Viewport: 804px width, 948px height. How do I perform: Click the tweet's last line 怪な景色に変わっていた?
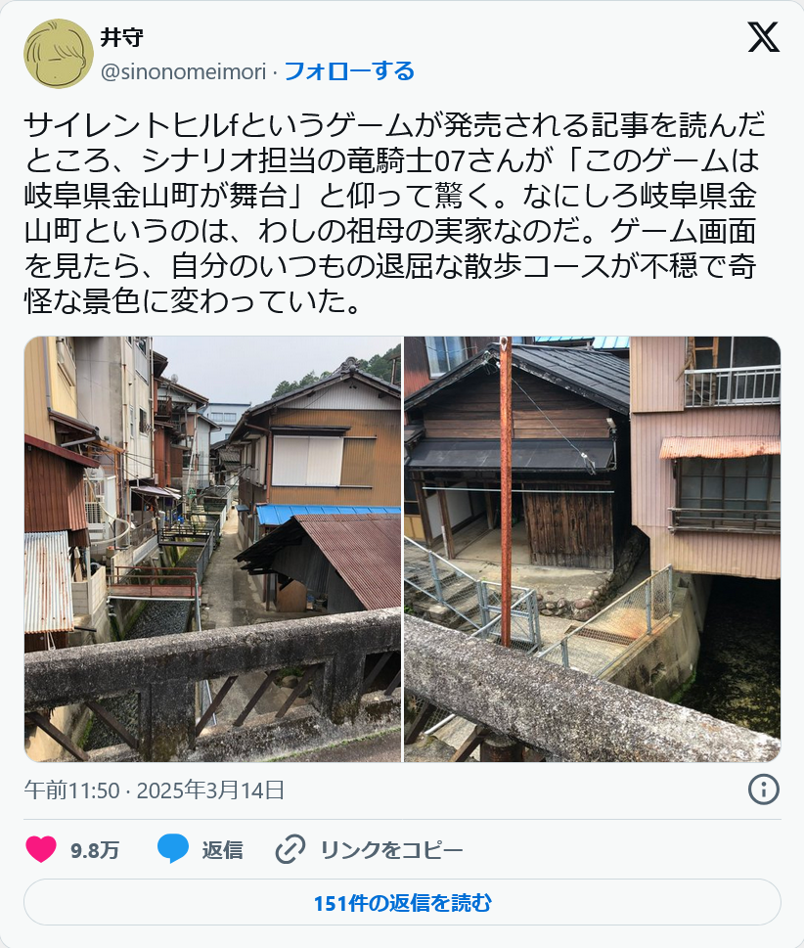(193, 300)
